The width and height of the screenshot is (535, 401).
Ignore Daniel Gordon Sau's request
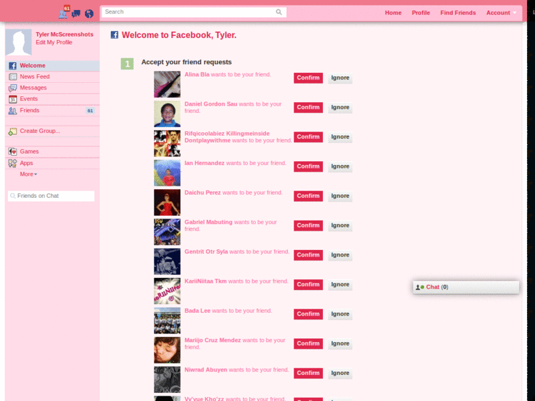click(340, 108)
